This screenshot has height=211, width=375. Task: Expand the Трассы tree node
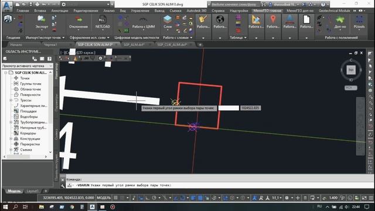(11, 100)
